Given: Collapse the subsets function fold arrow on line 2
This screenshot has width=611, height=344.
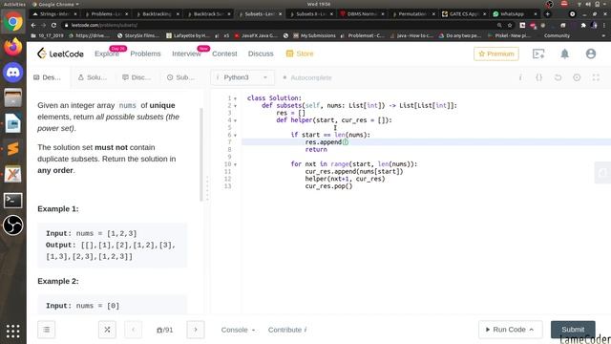Looking at the screenshot, I should tap(236, 106).
